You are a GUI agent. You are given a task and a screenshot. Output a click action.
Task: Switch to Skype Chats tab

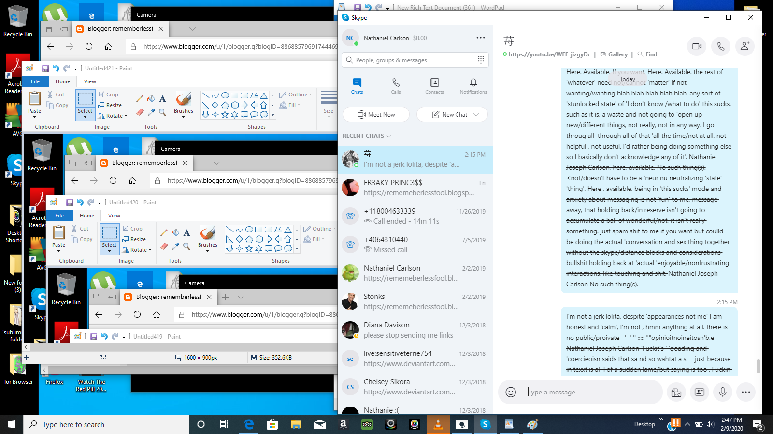pos(357,86)
